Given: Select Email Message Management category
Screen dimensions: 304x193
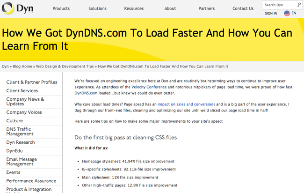Looking at the screenshot, I should [x=22, y=162].
